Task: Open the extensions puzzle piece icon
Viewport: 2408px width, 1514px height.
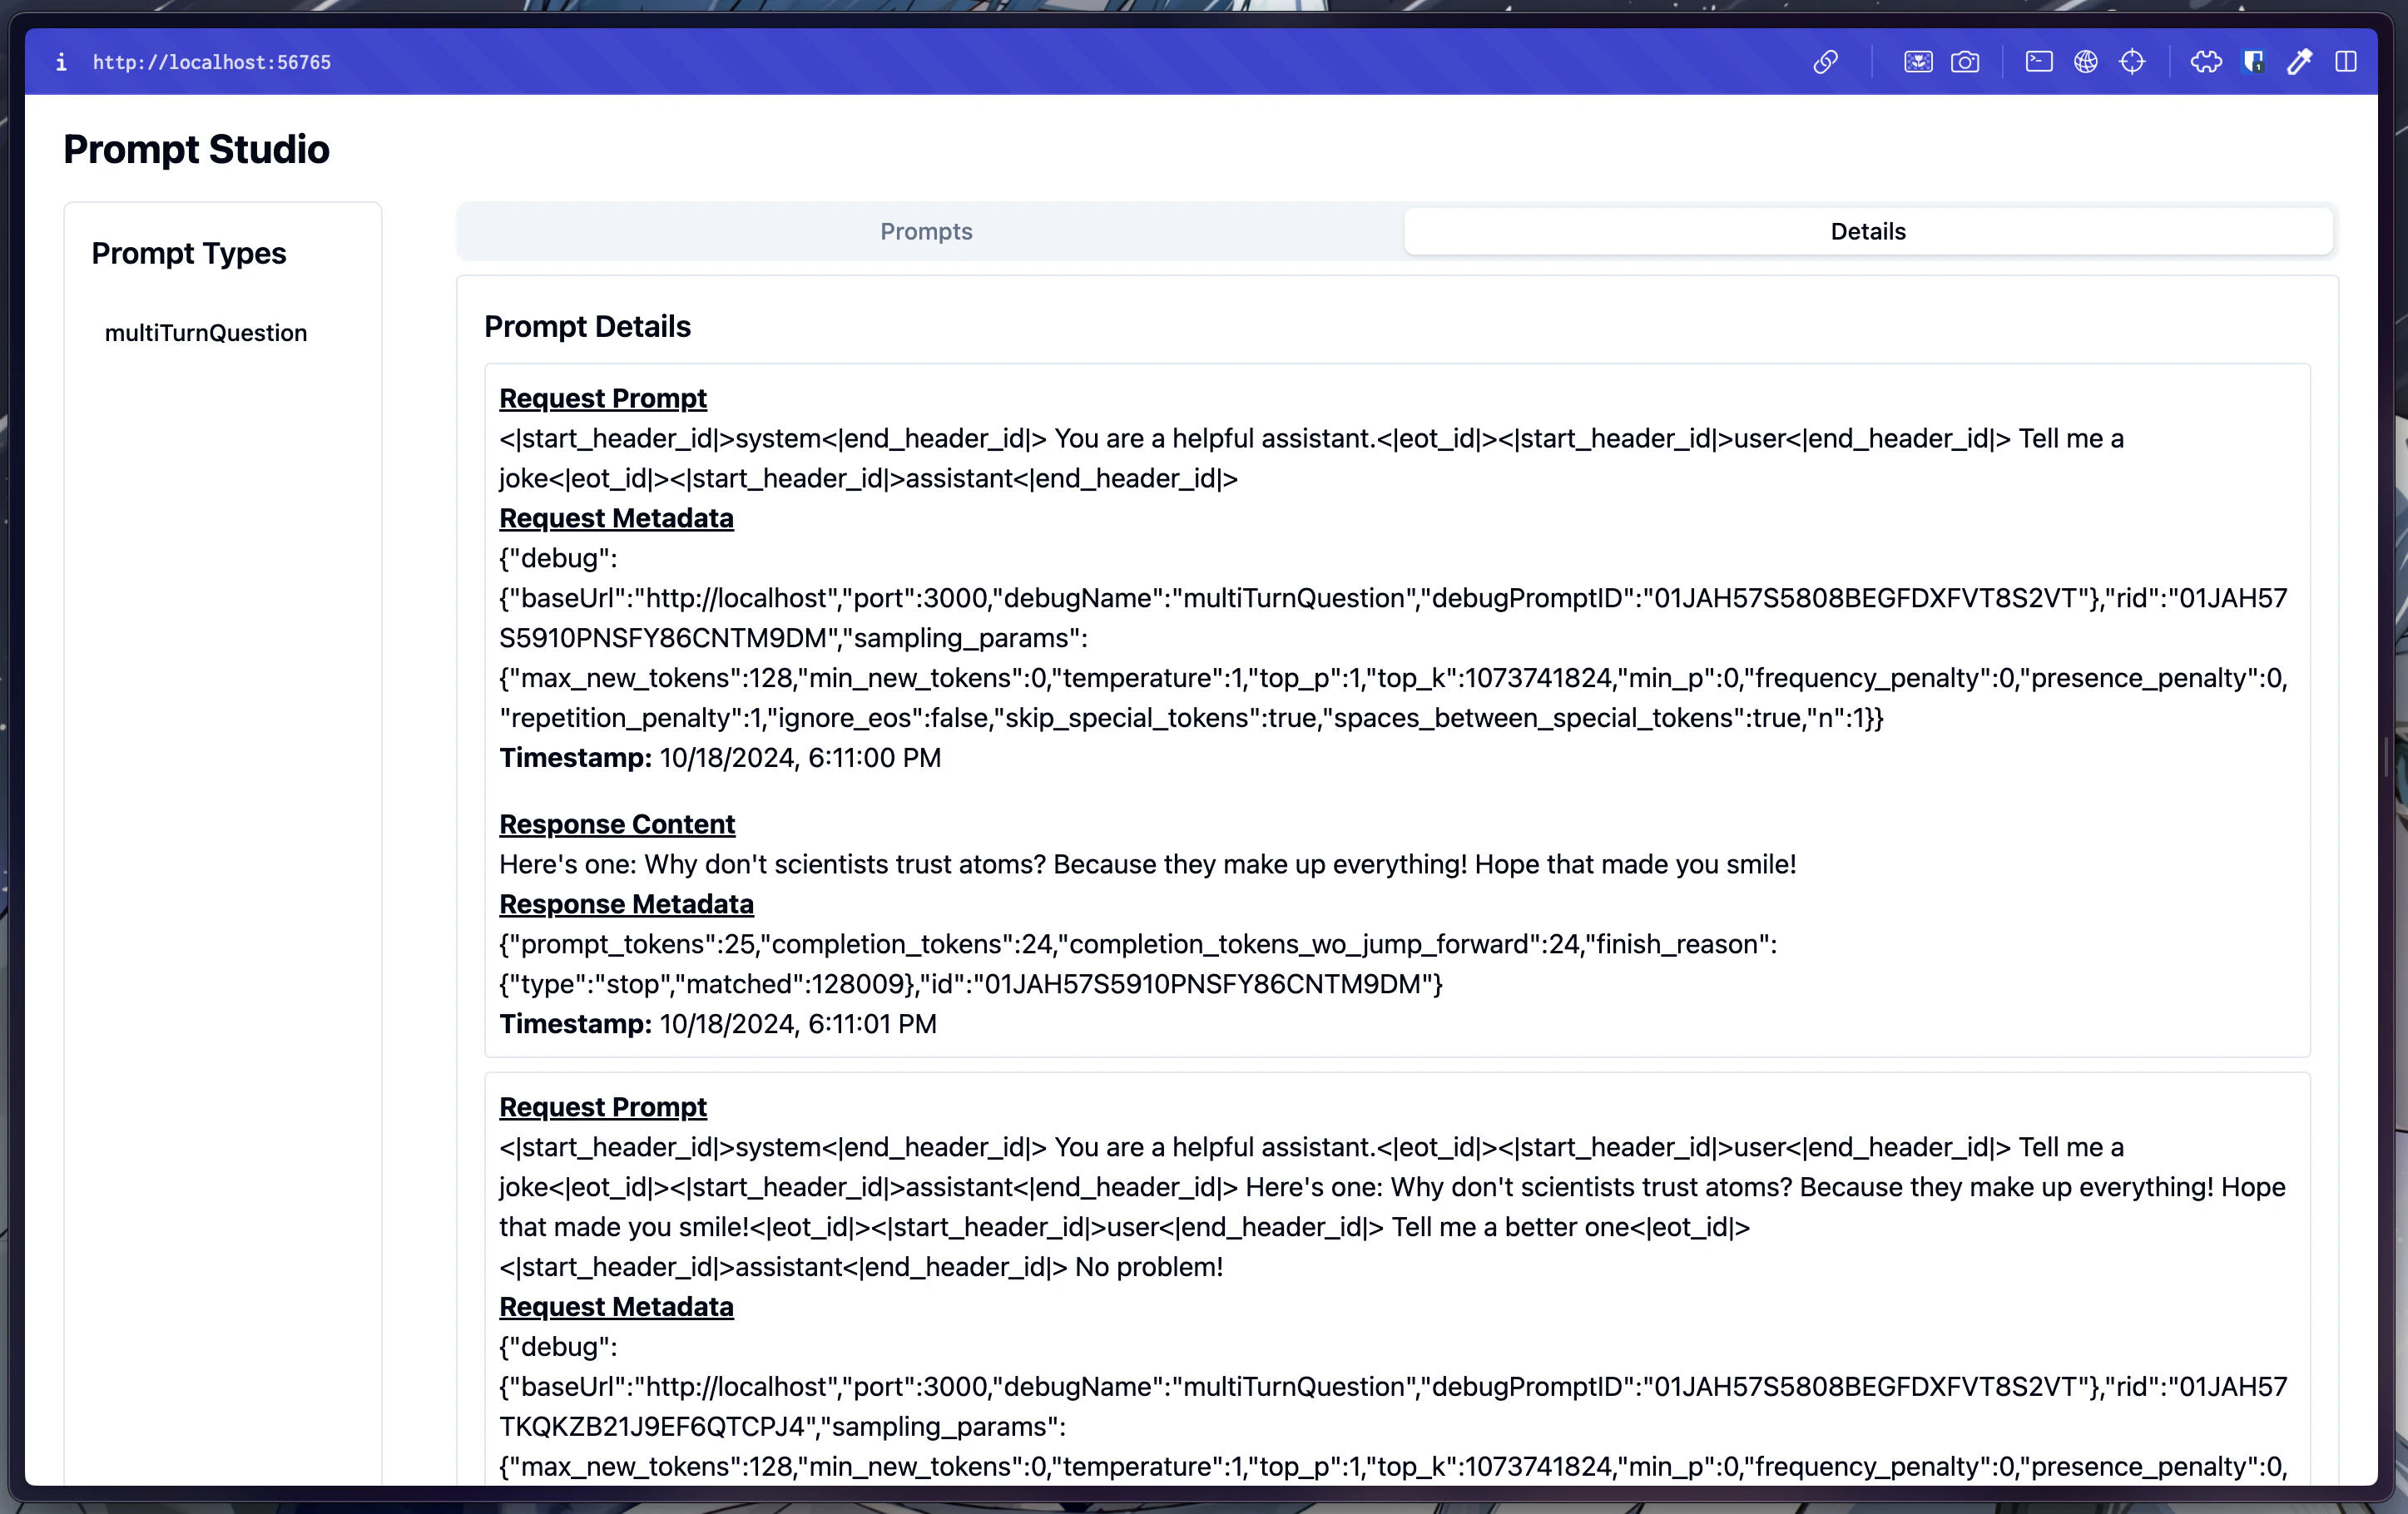Action: (x=2206, y=62)
